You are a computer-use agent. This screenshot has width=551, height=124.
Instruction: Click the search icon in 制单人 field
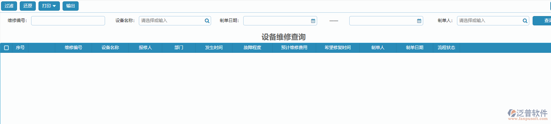click(525, 21)
